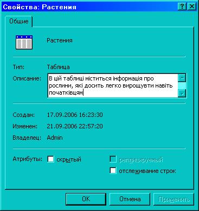Click the OK button
The width and height of the screenshot is (199, 211).
coord(86,199)
